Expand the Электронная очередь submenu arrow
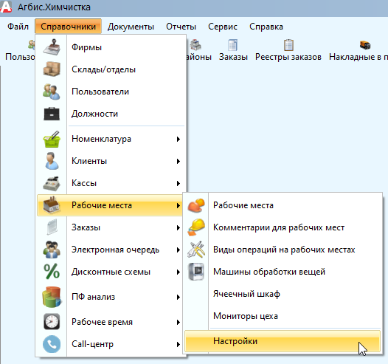 [x=179, y=250]
